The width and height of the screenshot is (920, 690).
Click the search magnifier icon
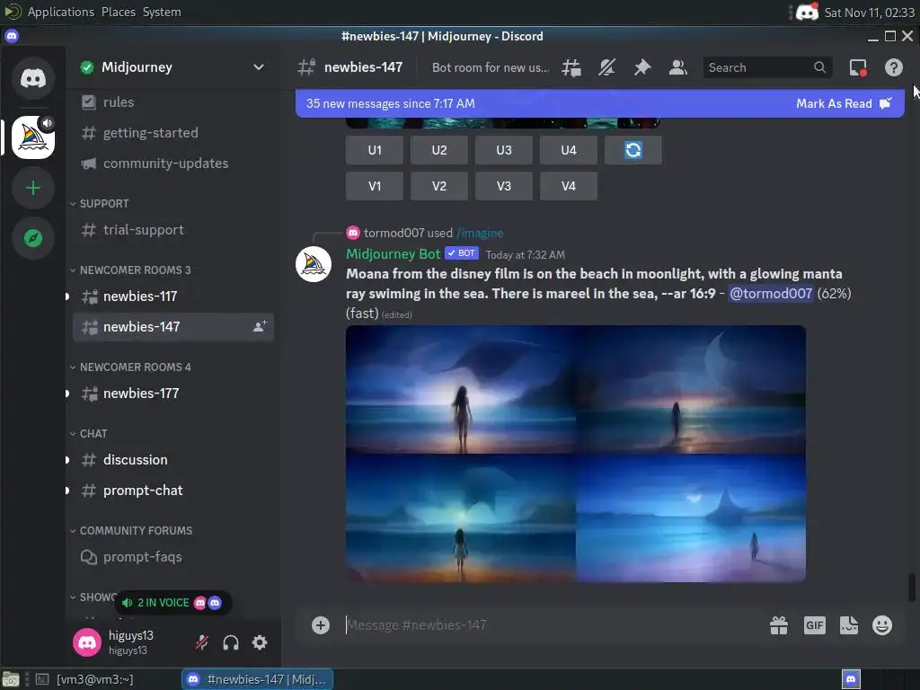click(x=819, y=67)
